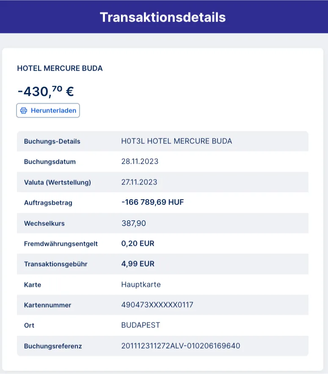Click the Transaktionsgebühr 4,99 EUR value
The image size is (328, 374).
[x=138, y=264]
